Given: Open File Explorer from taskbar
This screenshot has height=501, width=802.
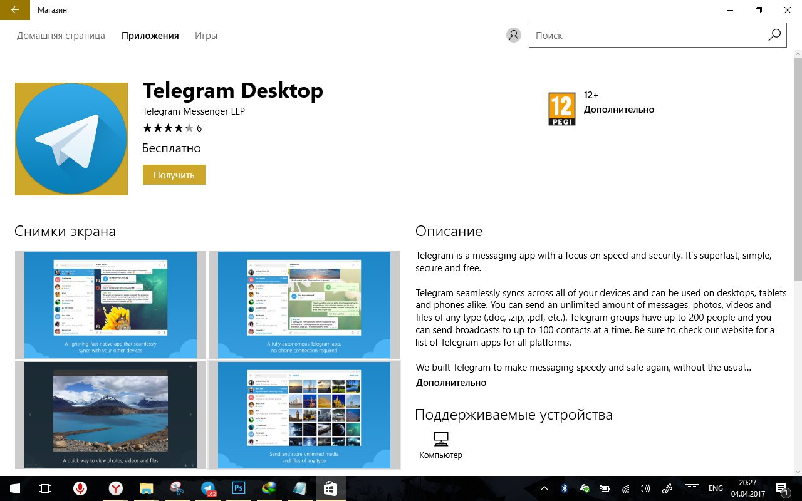Looking at the screenshot, I should click(146, 488).
